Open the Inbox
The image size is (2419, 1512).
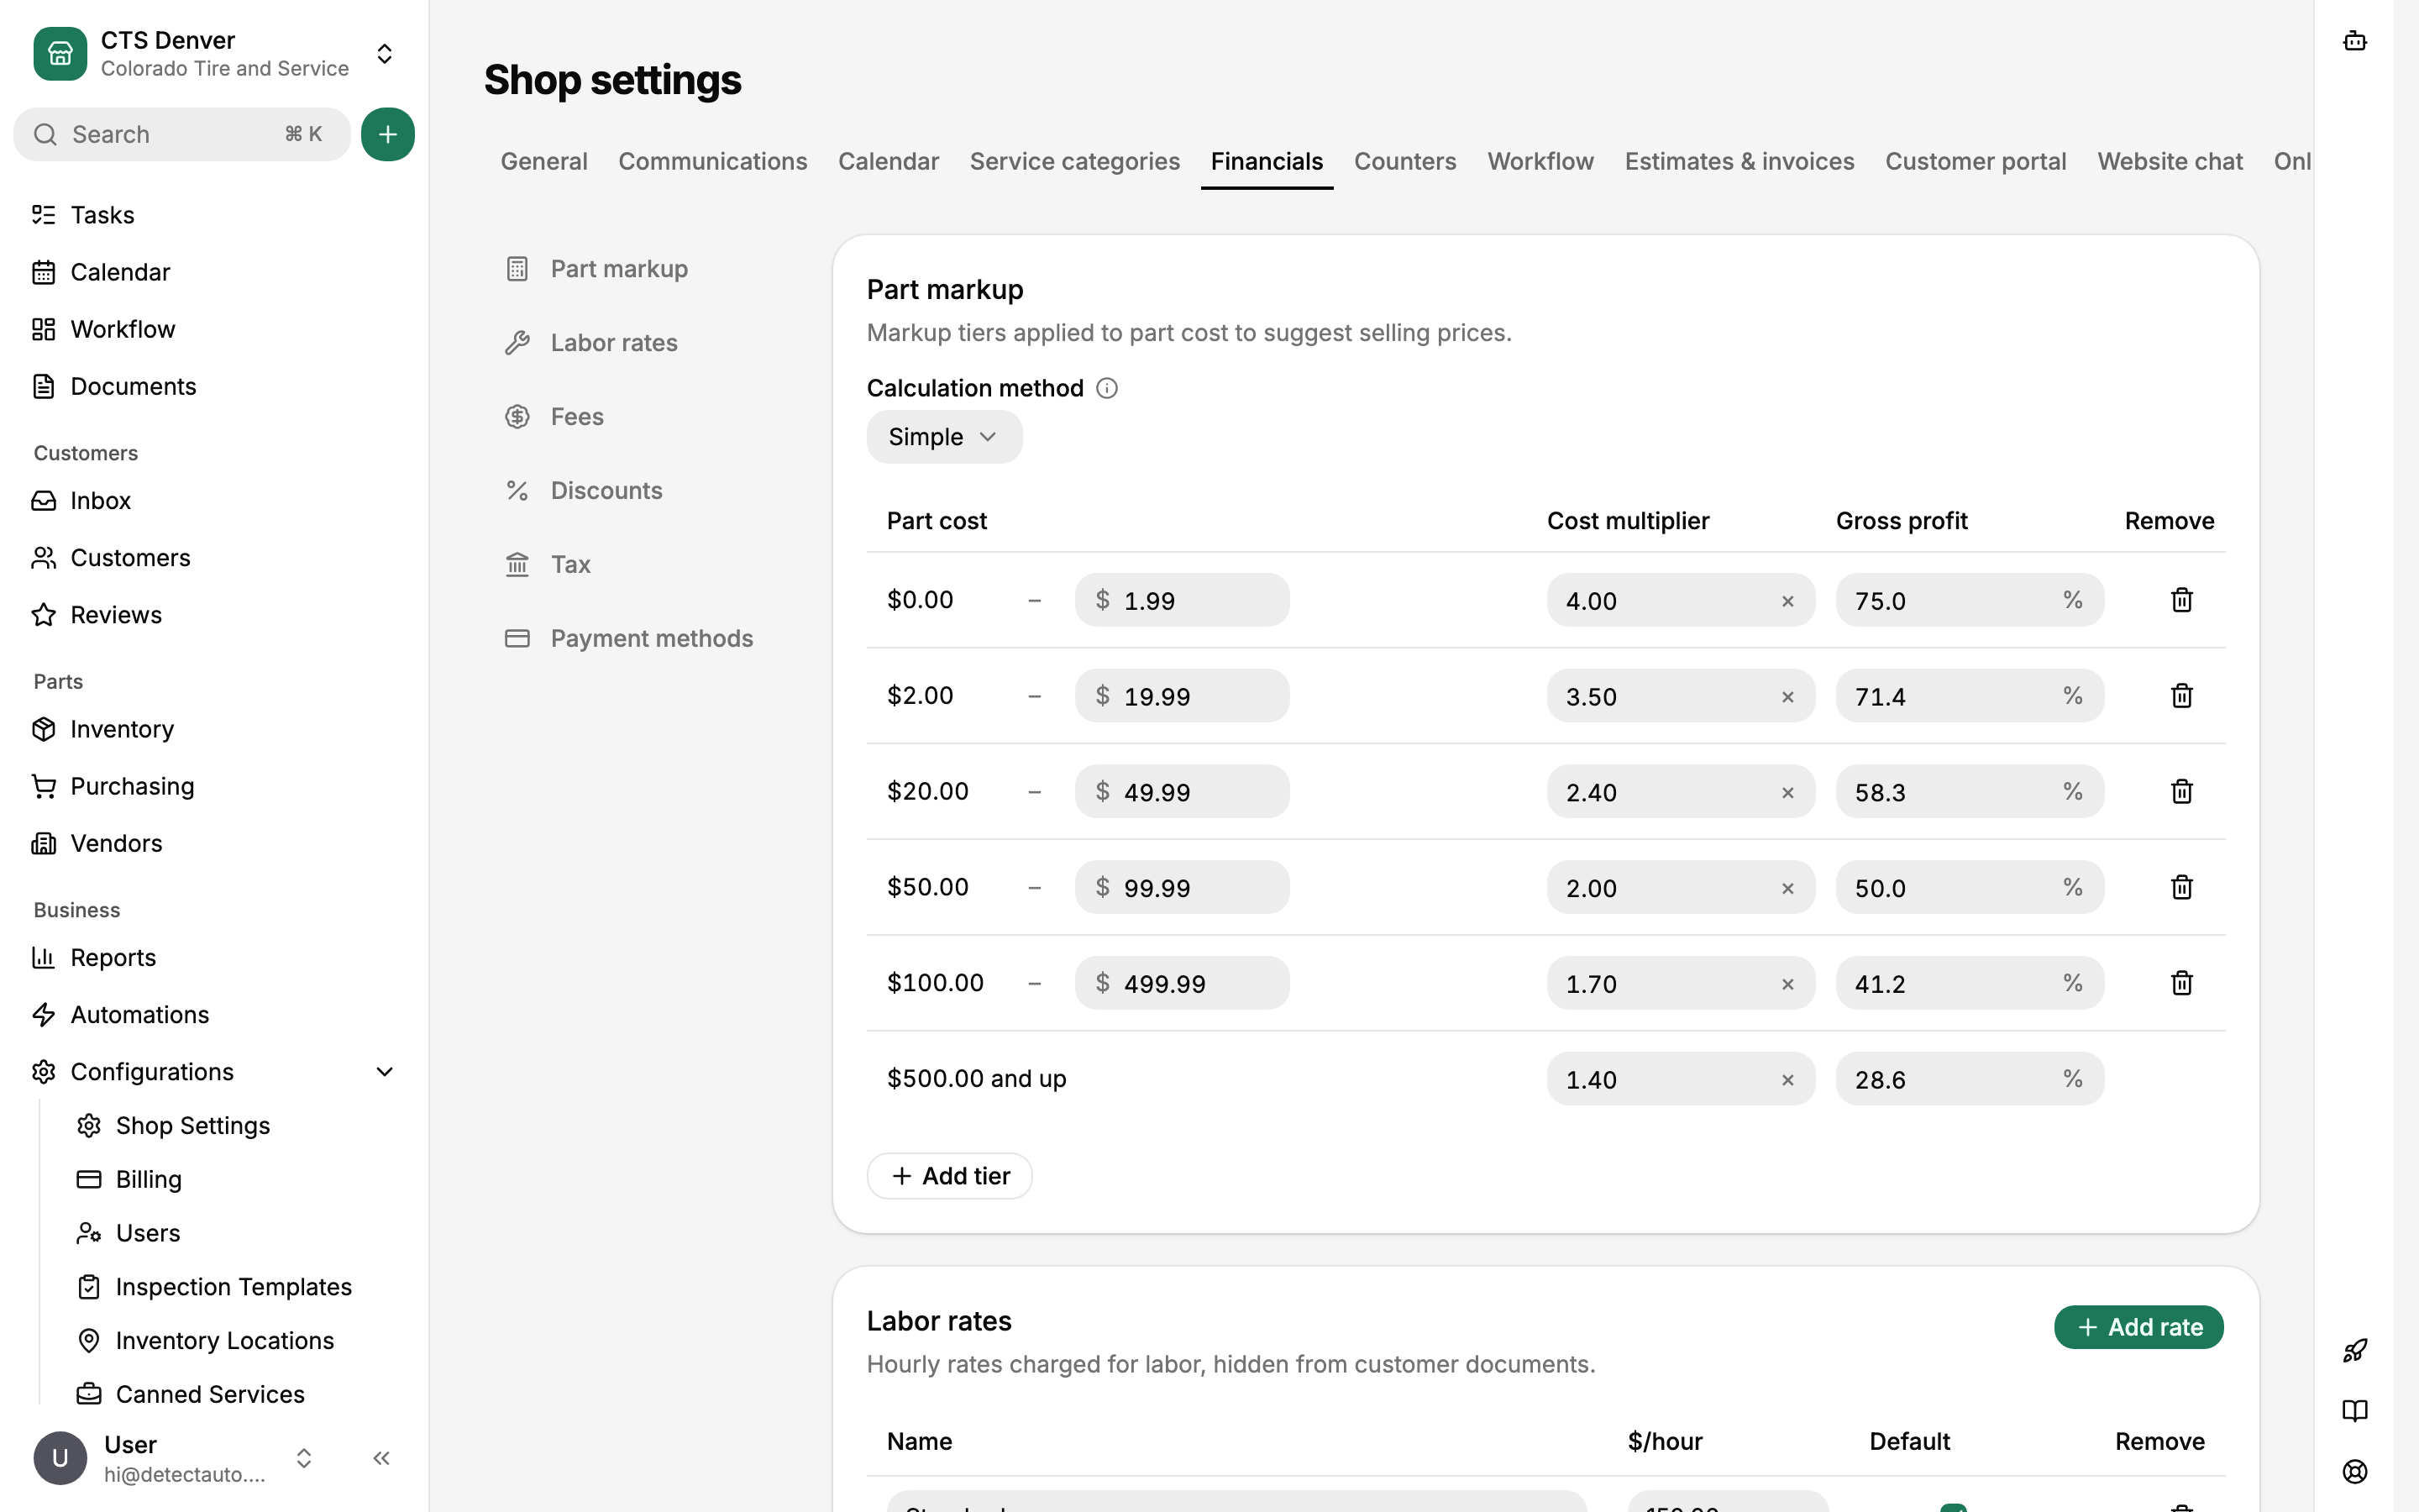(x=215, y=500)
